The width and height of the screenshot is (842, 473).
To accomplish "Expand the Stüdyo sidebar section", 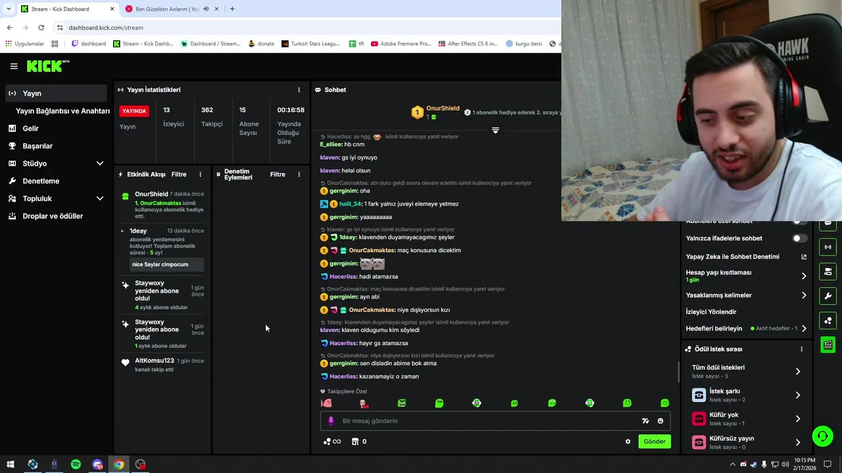I will pos(100,164).
